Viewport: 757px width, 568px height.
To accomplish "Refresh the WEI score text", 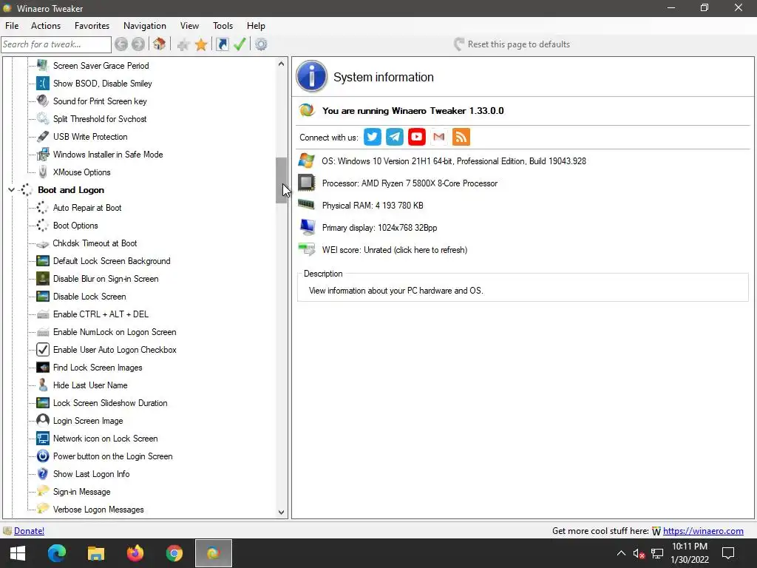I will coord(395,250).
